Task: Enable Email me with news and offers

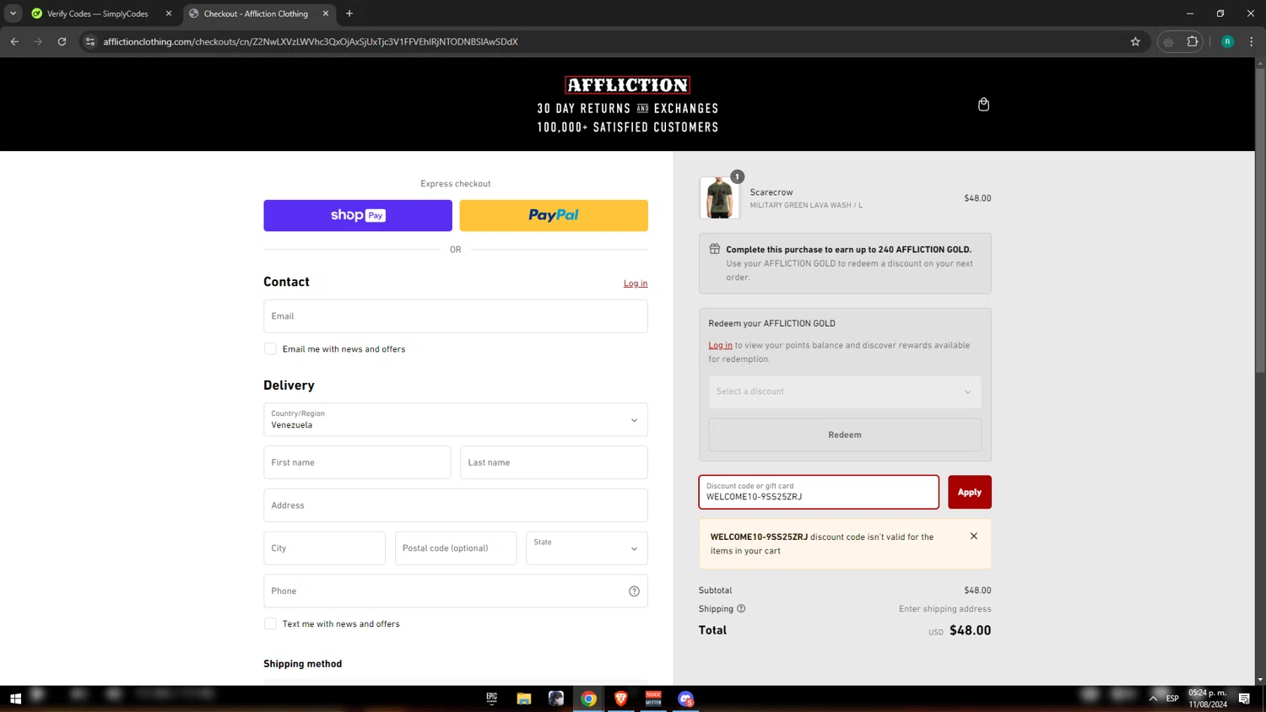Action: coord(270,349)
